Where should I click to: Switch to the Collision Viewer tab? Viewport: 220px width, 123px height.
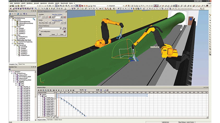point(58,120)
